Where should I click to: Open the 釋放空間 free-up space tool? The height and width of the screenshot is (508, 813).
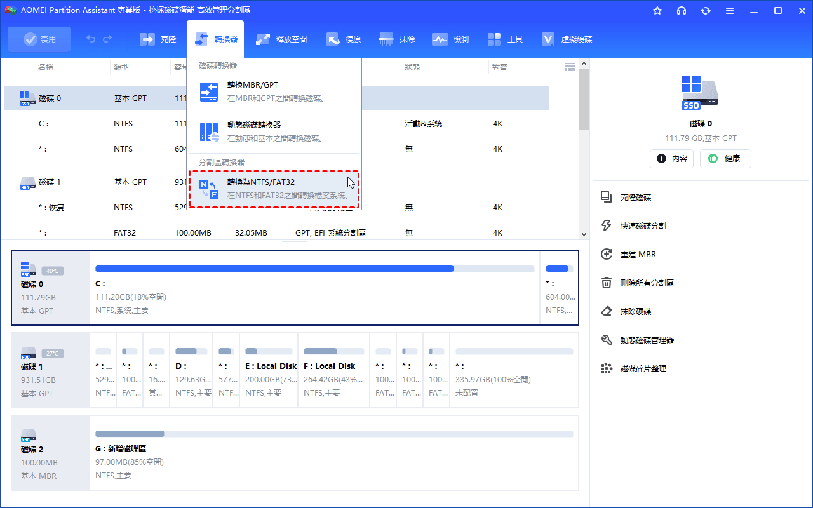263,39
